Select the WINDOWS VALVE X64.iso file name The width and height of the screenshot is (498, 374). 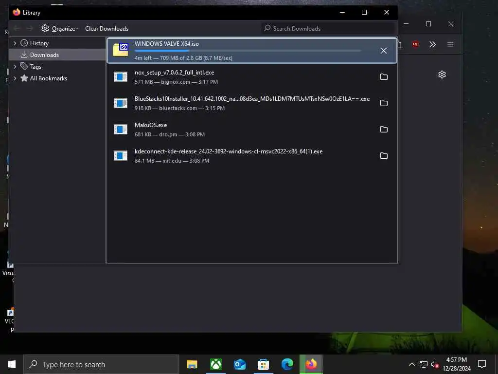pyautogui.click(x=167, y=44)
